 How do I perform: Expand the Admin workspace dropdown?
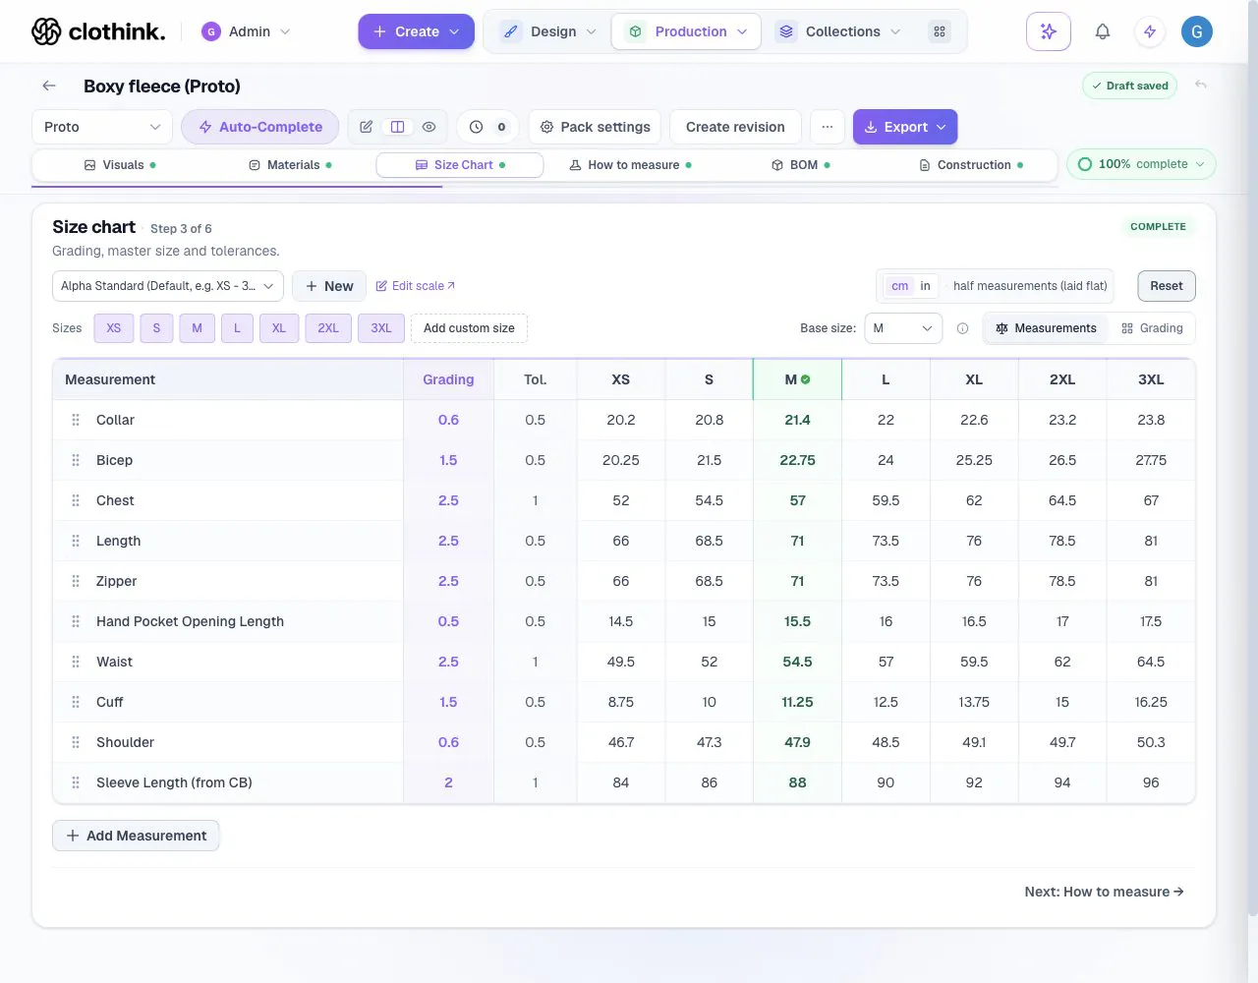tap(247, 31)
